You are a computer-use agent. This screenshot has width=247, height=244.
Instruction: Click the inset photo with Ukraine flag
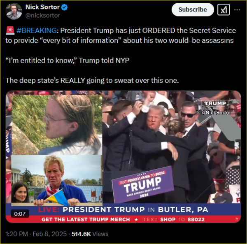point(57,180)
